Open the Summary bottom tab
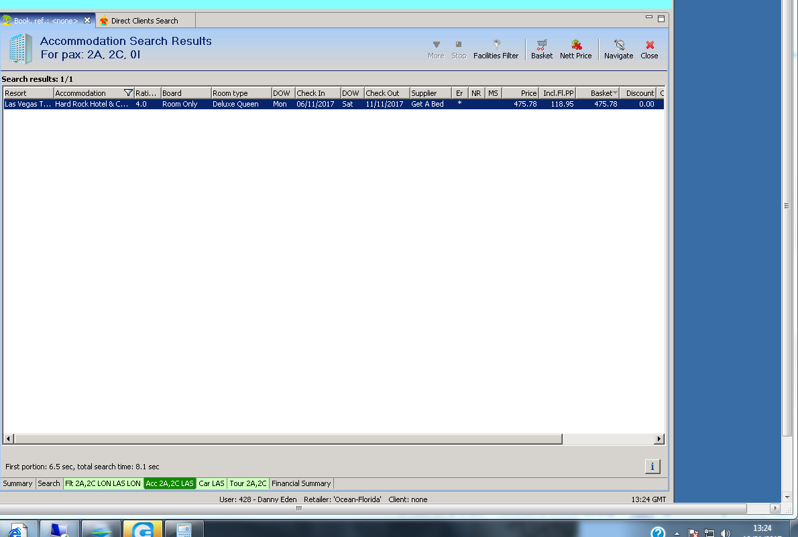 click(18, 483)
